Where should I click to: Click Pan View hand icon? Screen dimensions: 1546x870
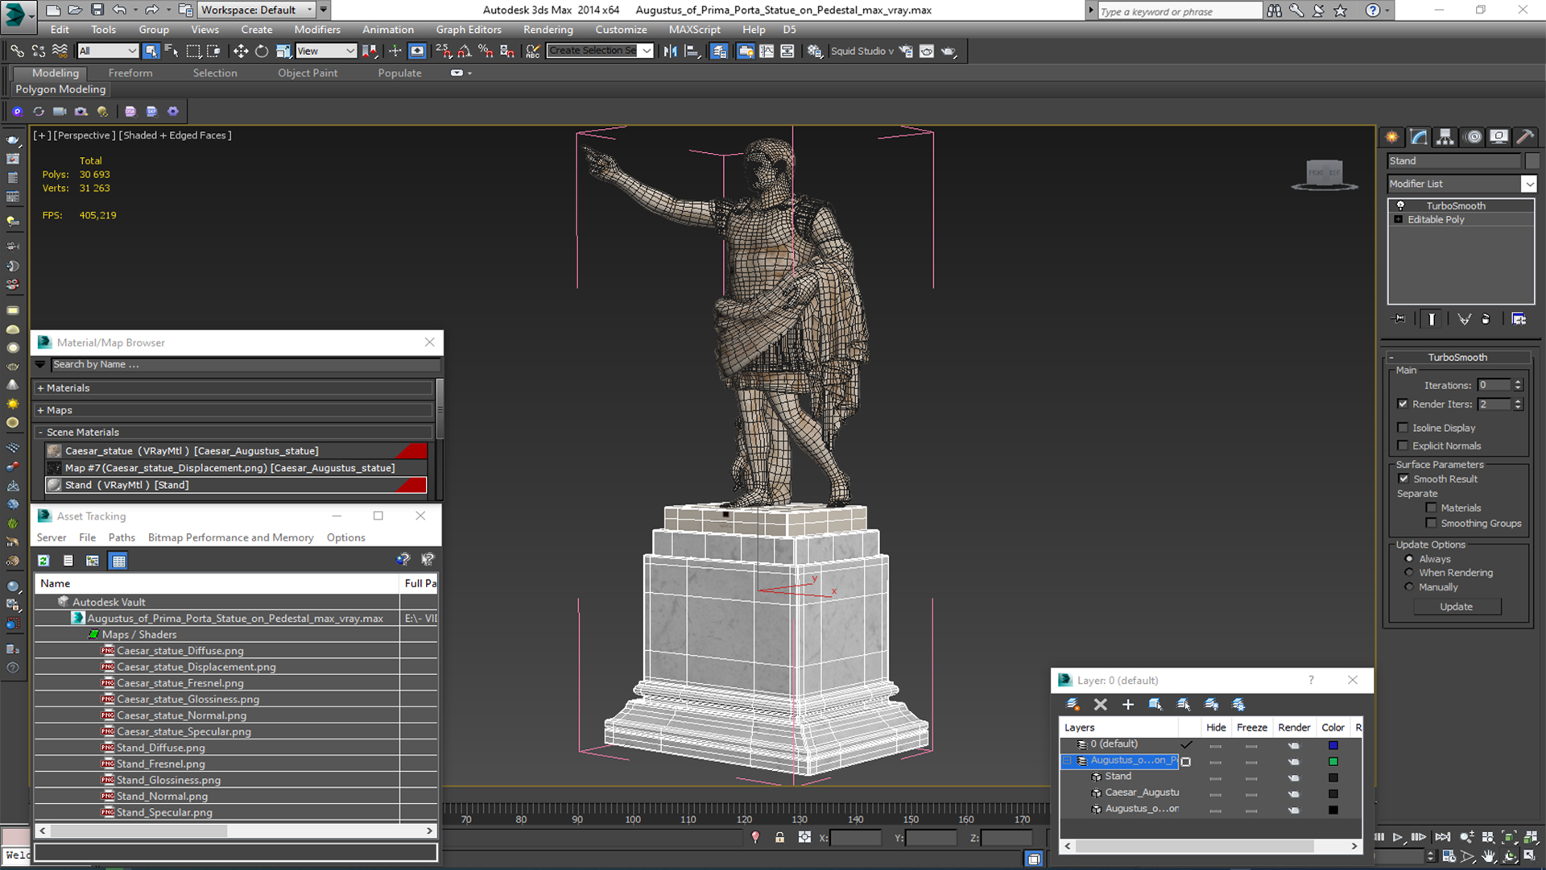coord(1489,856)
